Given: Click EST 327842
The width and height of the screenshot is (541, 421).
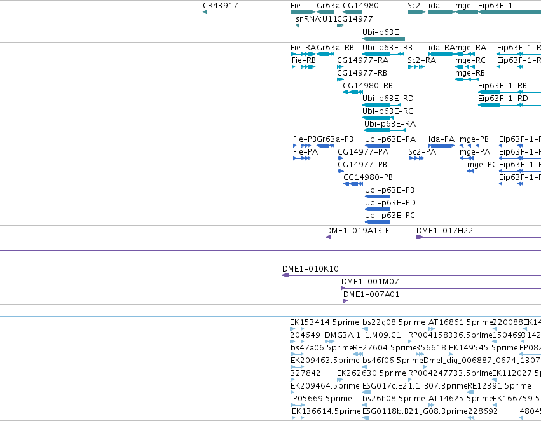Looking at the screenshot, I should pos(305,373).
